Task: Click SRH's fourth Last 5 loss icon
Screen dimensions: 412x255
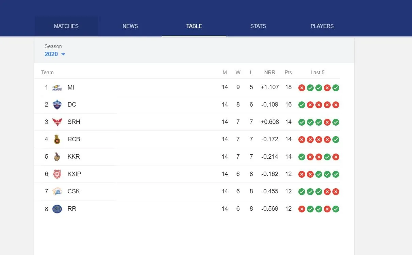Action: (x=327, y=122)
